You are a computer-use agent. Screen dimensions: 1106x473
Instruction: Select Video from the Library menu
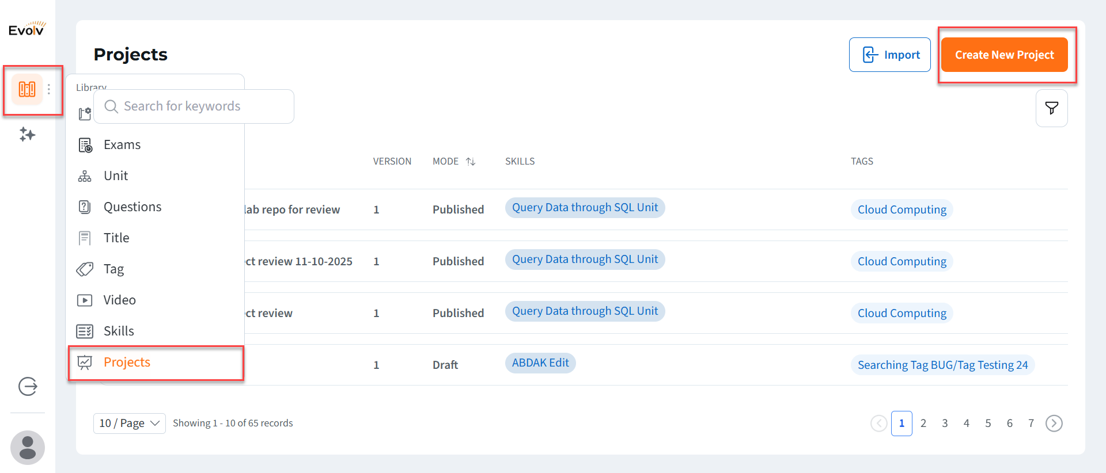pos(119,300)
